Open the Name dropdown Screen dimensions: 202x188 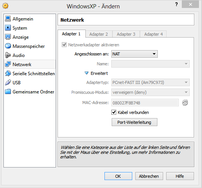coord(151,64)
